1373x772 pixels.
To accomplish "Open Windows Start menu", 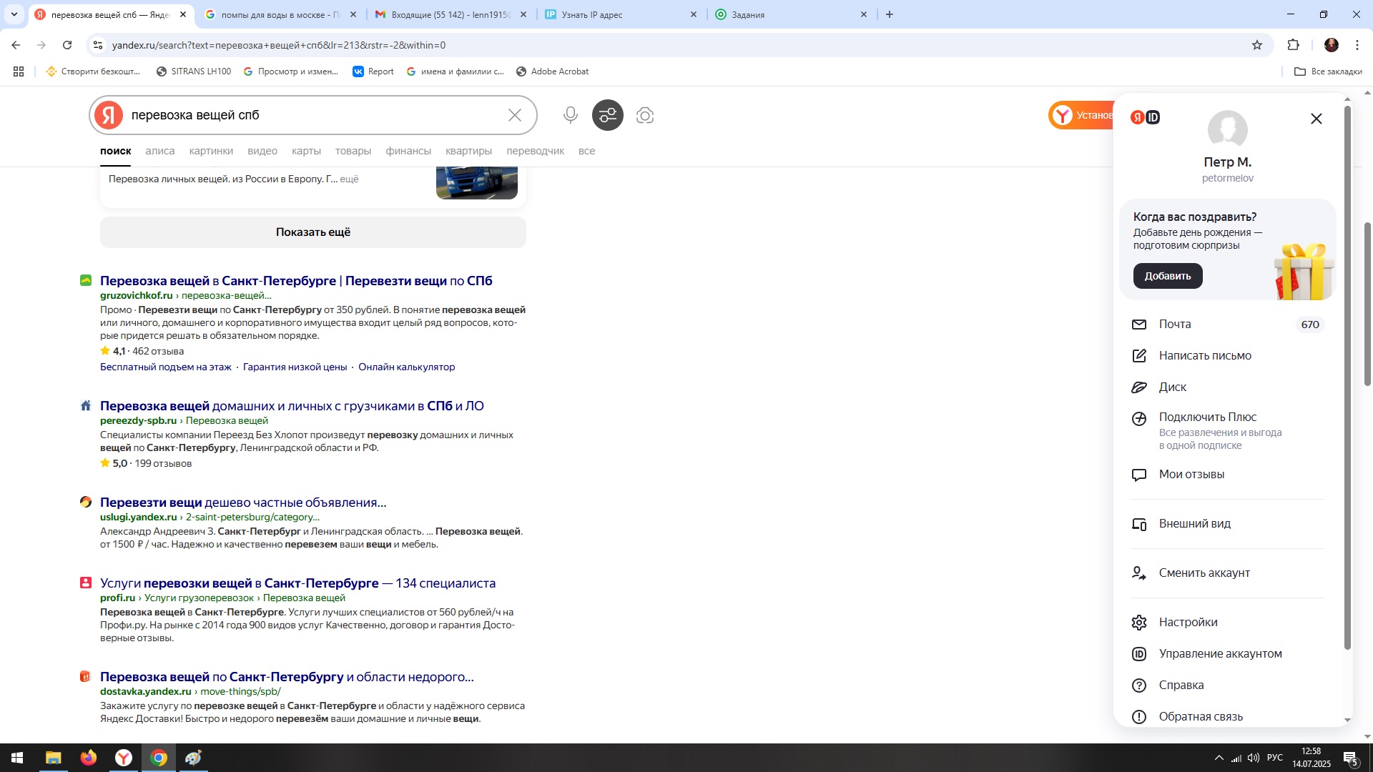I will coord(17,758).
